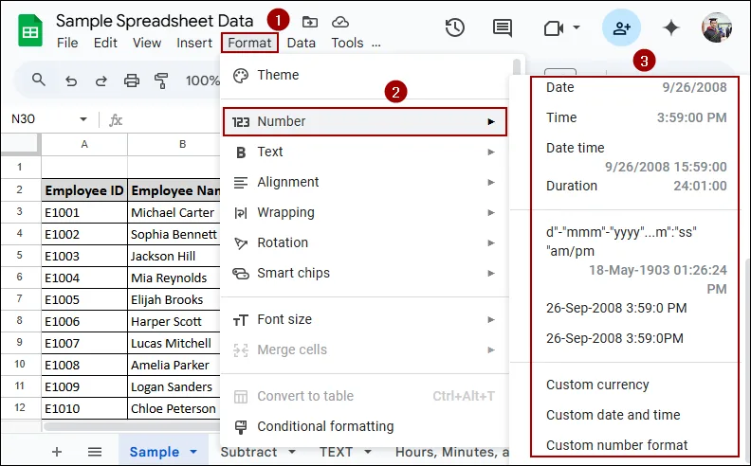Screen dimensions: 751x466
Task: Choose the Time 3:59:00 PM format
Action: 635,117
